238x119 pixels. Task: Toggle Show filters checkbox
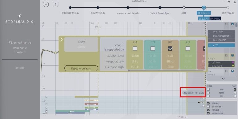pyautogui.click(x=208, y=107)
